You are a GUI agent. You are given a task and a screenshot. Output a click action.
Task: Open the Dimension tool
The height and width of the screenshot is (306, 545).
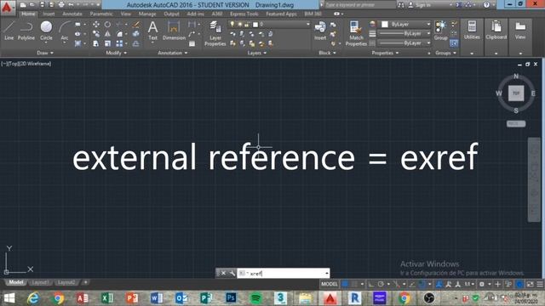click(174, 31)
